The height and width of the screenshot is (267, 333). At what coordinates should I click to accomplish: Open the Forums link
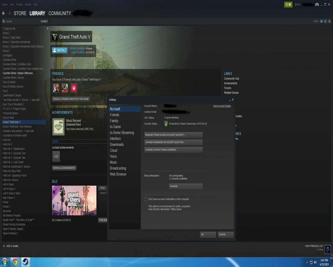click(x=228, y=88)
